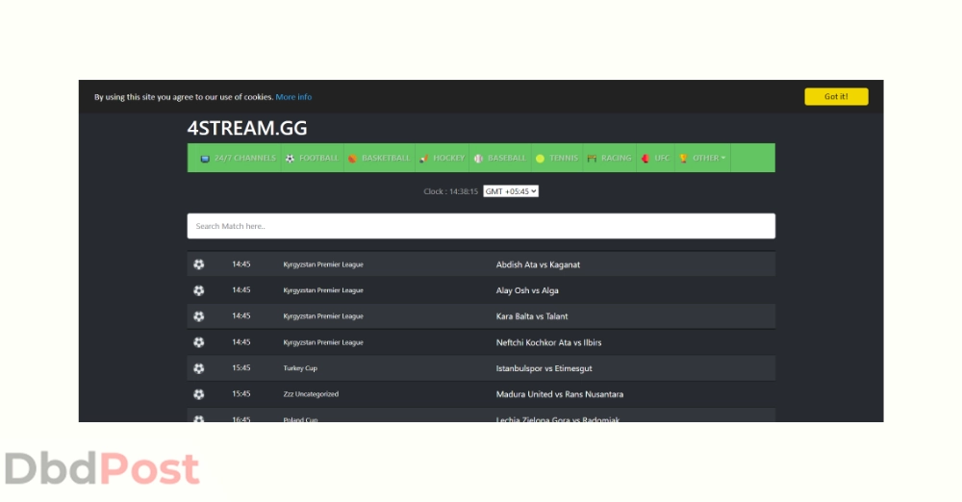Click the UFC glove nav icon
The height and width of the screenshot is (502, 962).
pyautogui.click(x=645, y=159)
